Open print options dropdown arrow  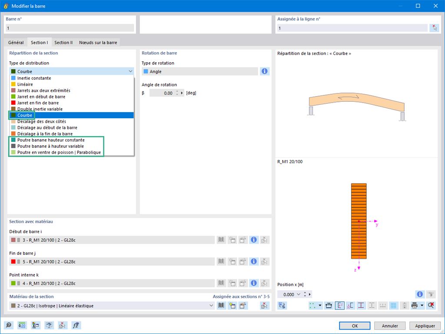422,305
